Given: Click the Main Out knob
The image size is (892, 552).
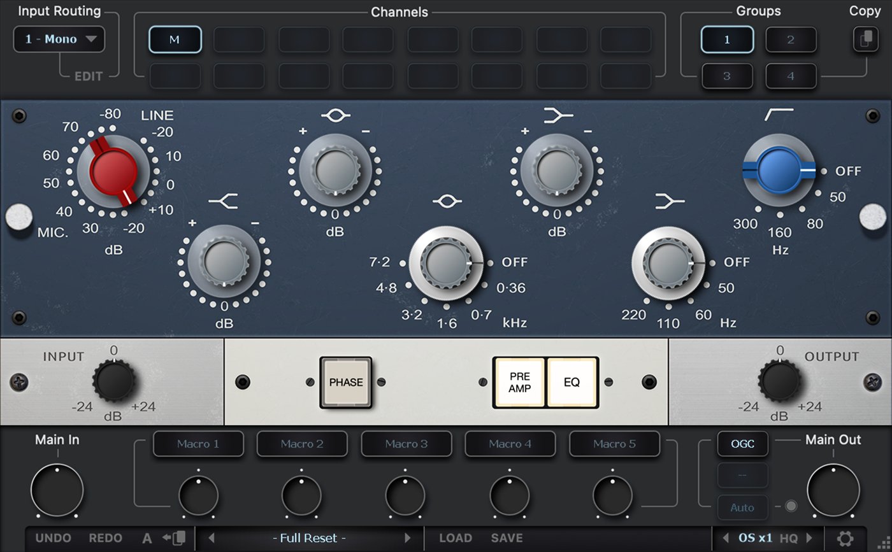Looking at the screenshot, I should (833, 490).
